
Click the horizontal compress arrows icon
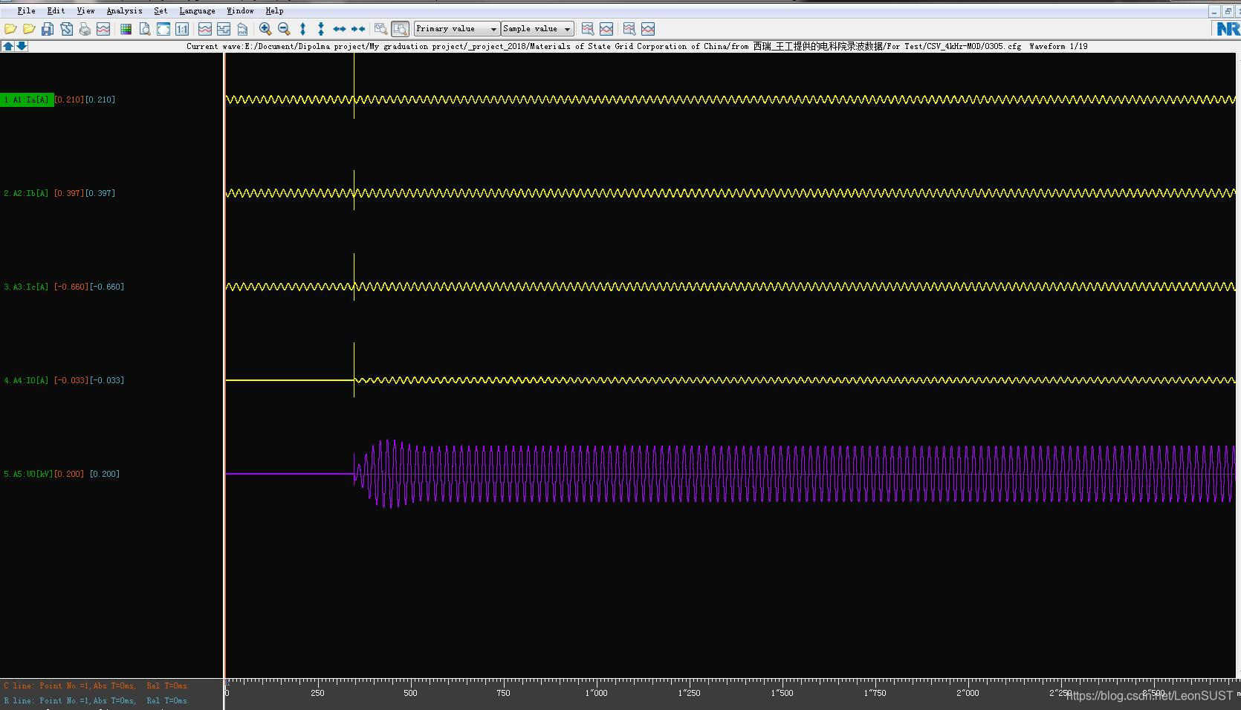(x=358, y=29)
